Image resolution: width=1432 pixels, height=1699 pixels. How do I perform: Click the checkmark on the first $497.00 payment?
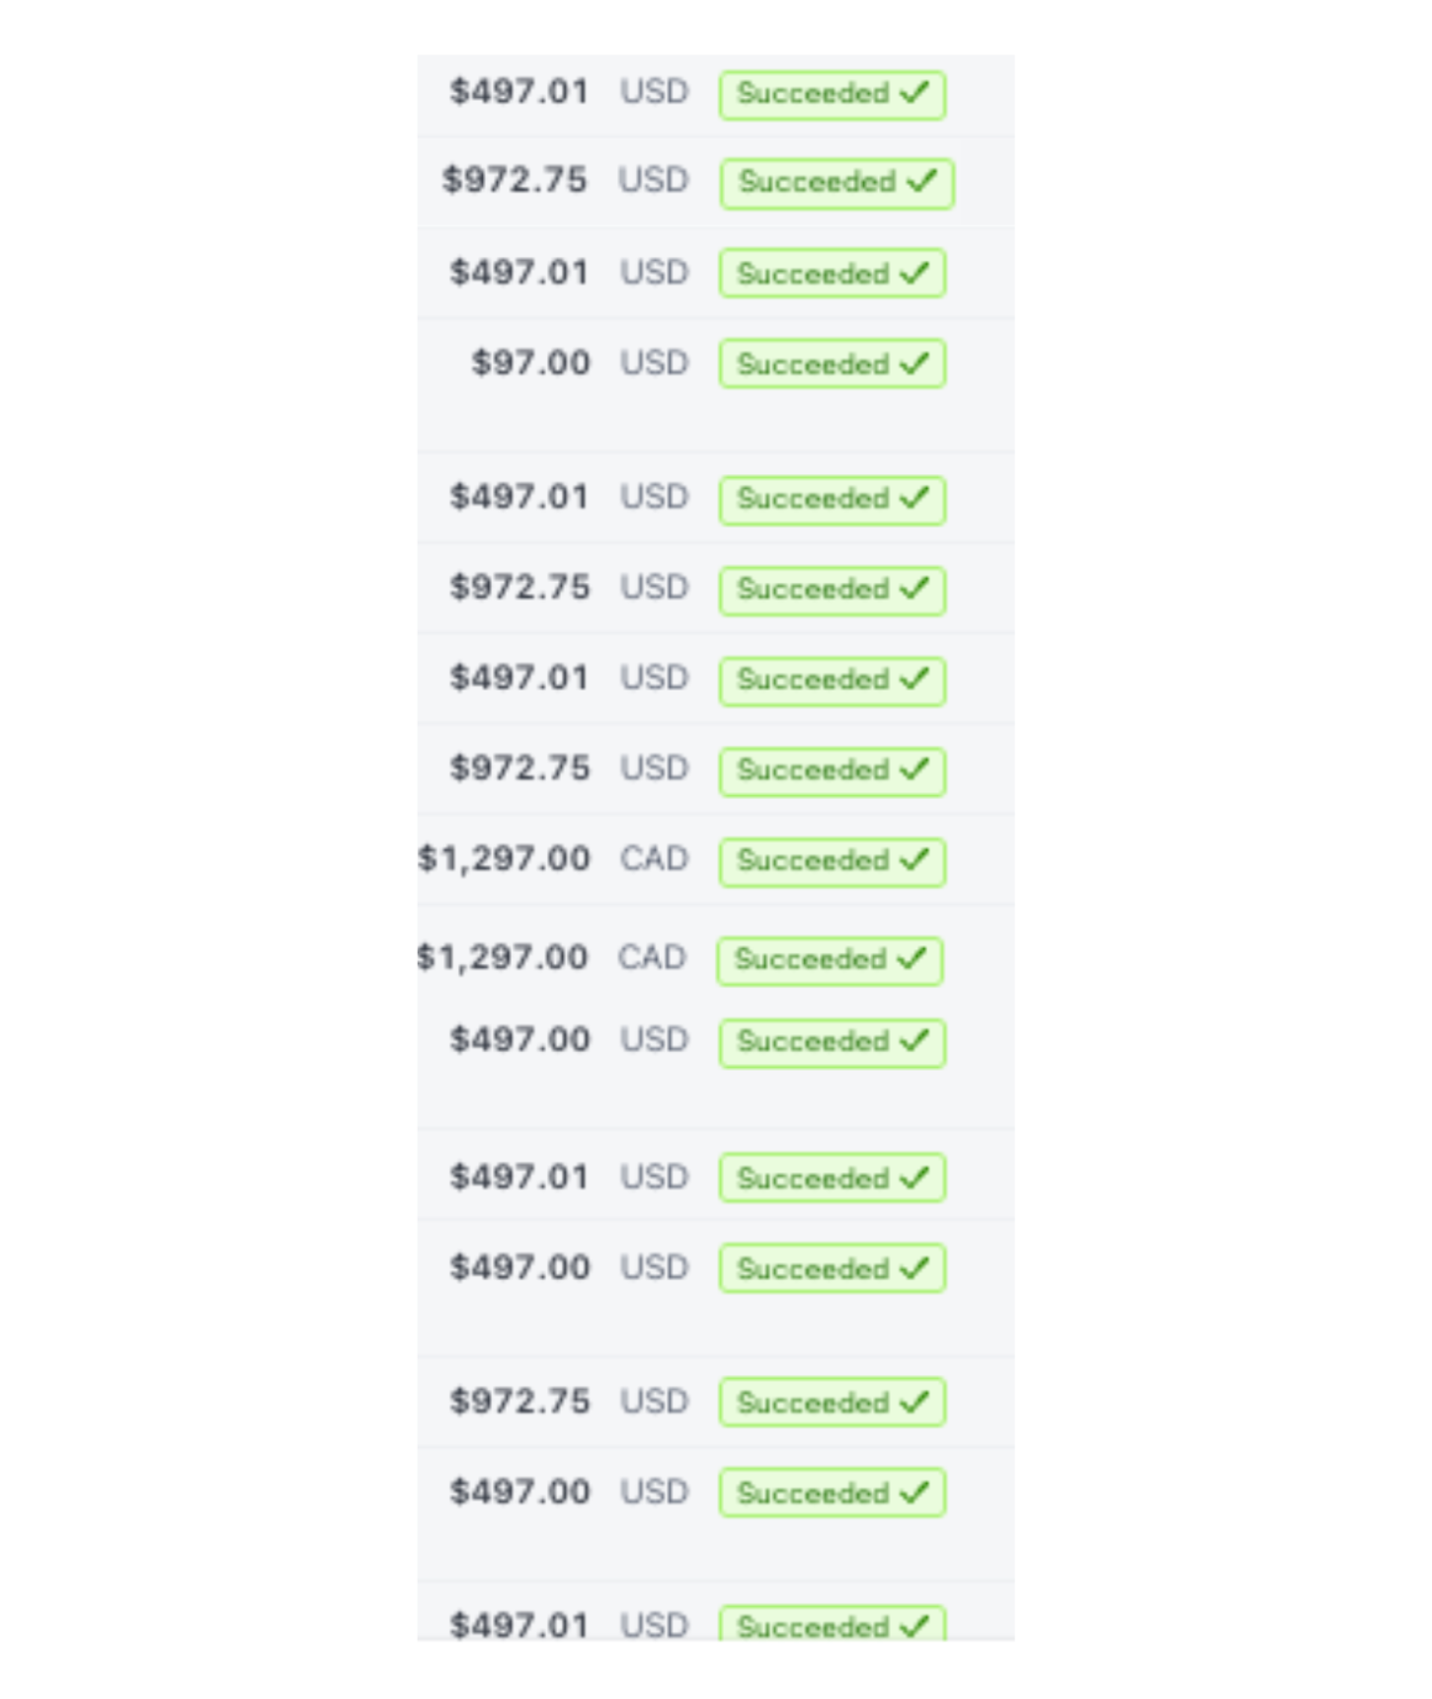[915, 1041]
